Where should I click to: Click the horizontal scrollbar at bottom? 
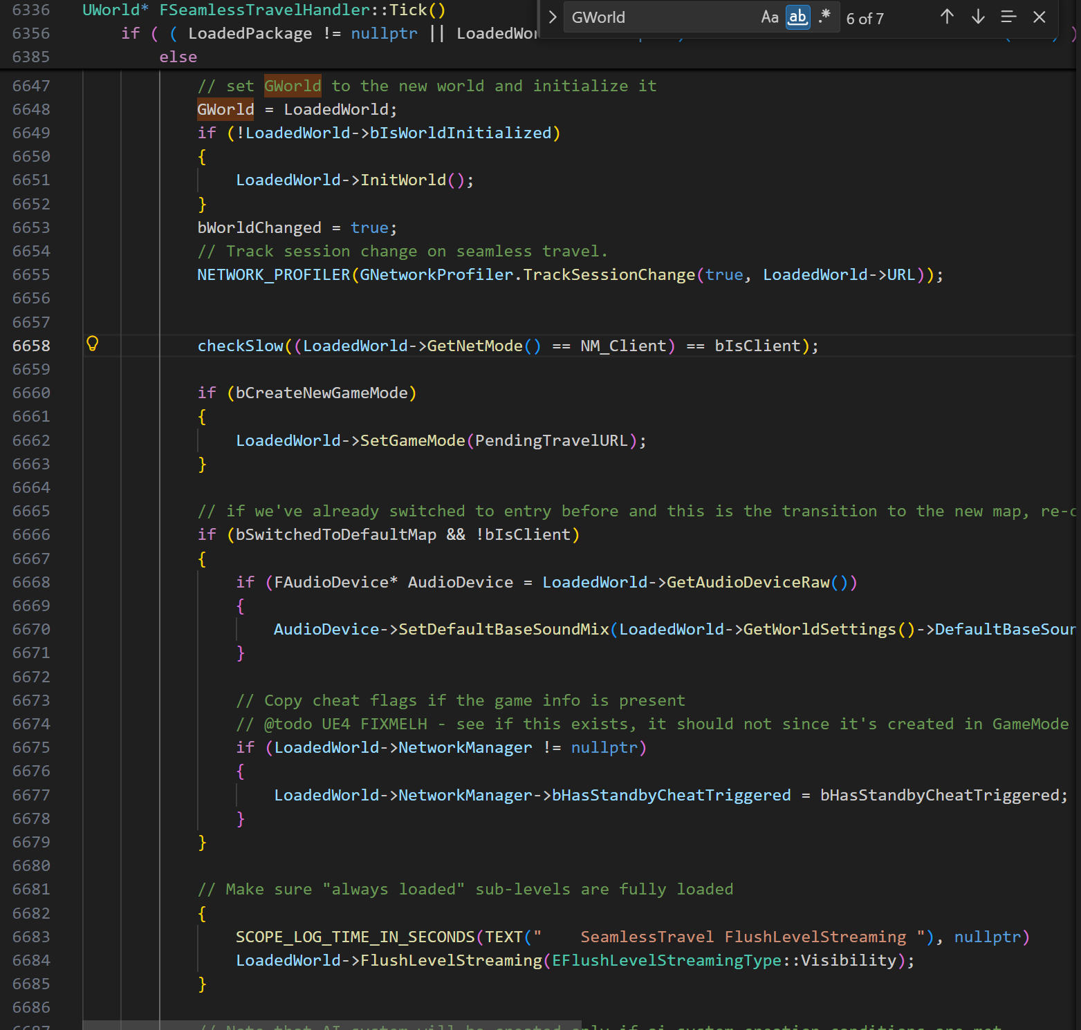[x=332, y=1024]
